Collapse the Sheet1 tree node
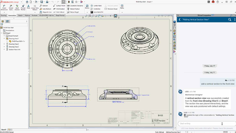Screen dimensions: 236x133 pos(2,33)
